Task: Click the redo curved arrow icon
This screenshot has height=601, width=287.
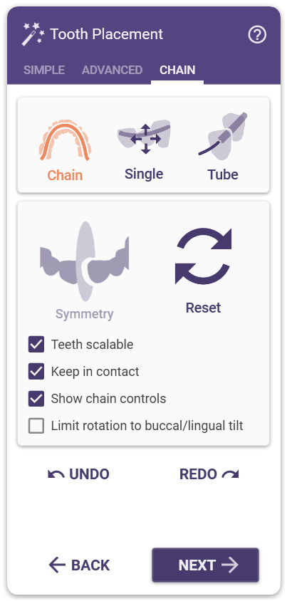Action: click(230, 474)
